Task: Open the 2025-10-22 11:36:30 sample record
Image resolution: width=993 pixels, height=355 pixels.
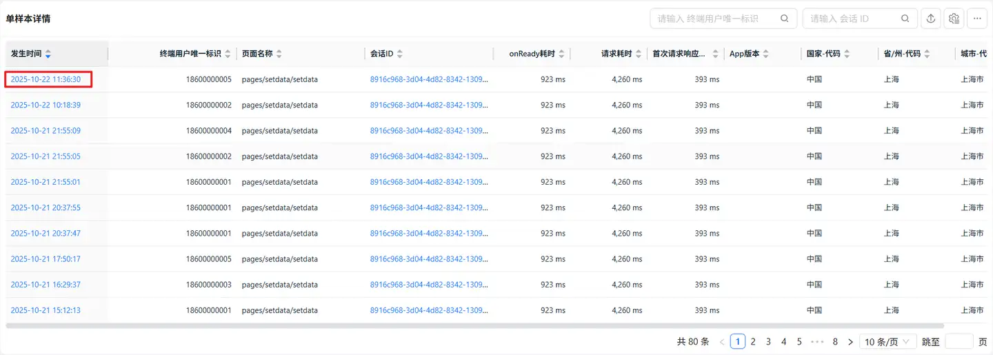Action: (46, 79)
